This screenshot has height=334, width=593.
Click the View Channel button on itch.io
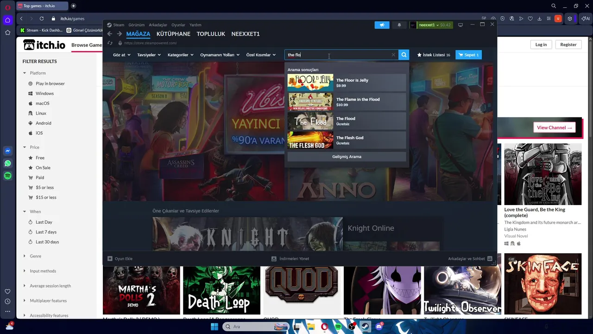555,128
